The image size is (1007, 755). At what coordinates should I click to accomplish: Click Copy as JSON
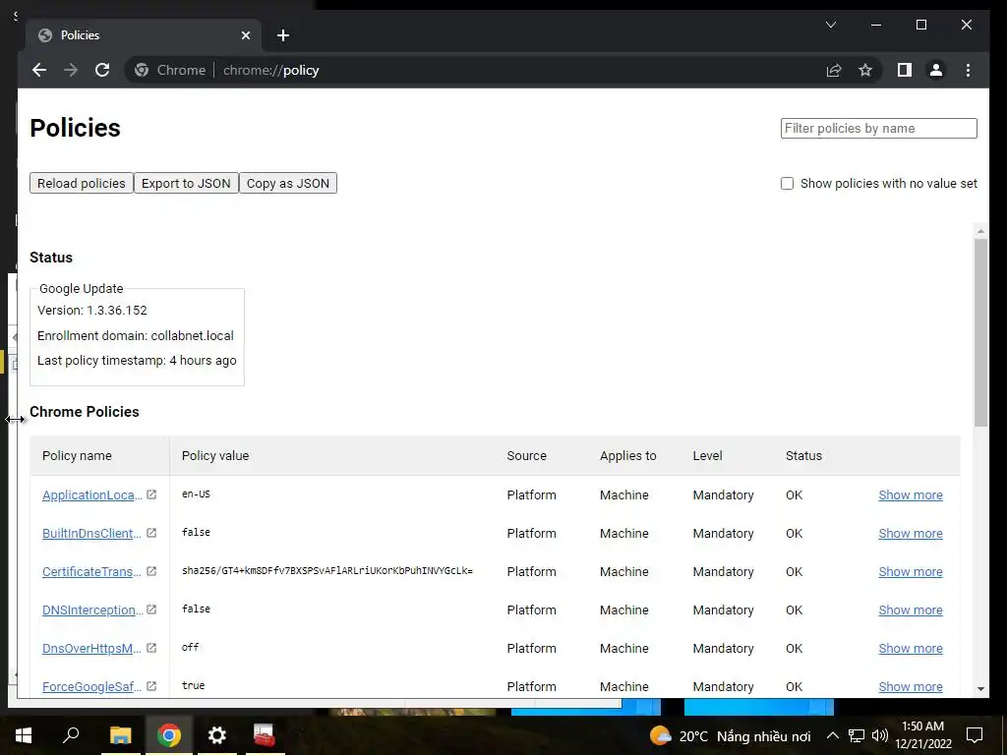(x=288, y=183)
